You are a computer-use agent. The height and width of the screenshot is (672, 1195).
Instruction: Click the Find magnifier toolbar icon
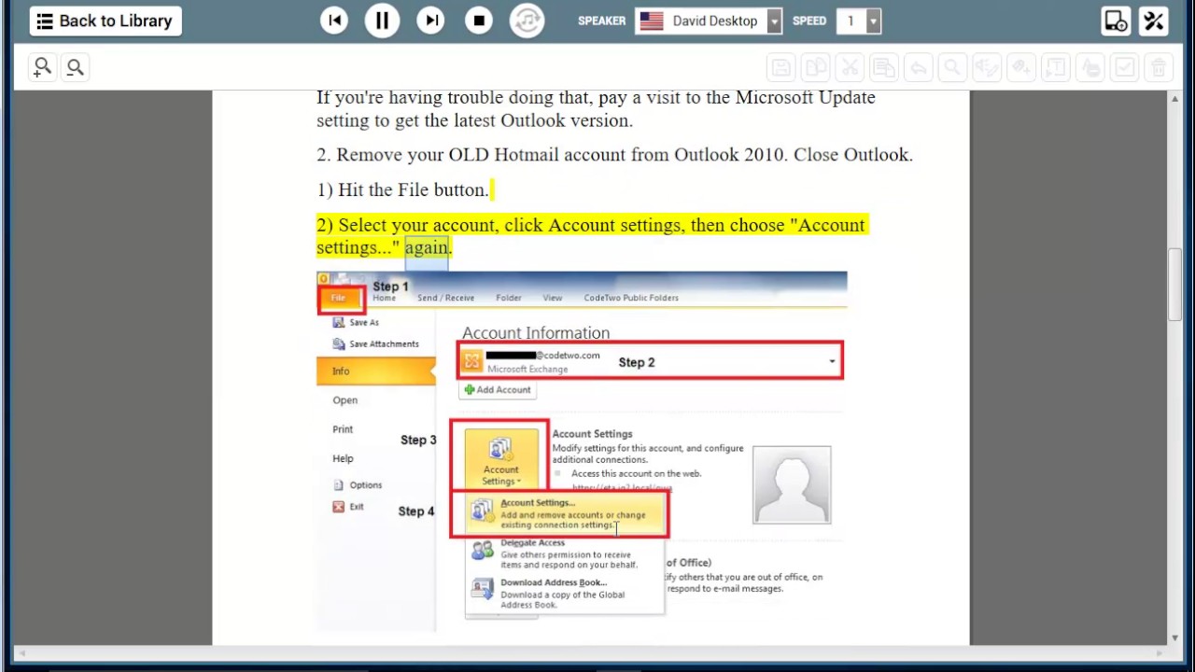[x=952, y=67]
